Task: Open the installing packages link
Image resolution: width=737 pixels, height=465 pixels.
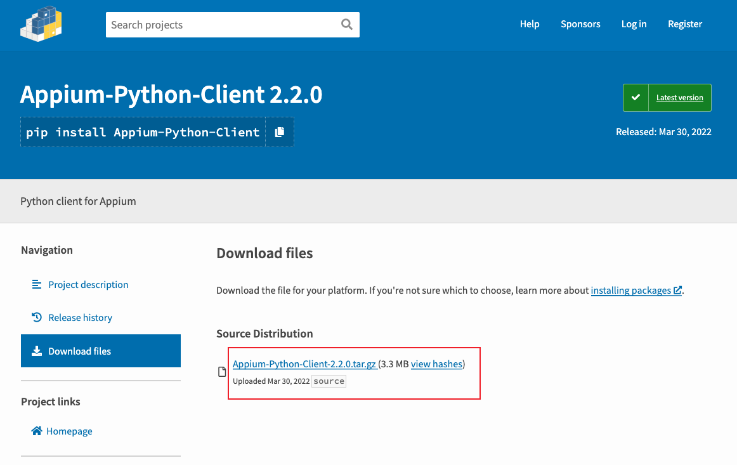Action: [x=631, y=290]
